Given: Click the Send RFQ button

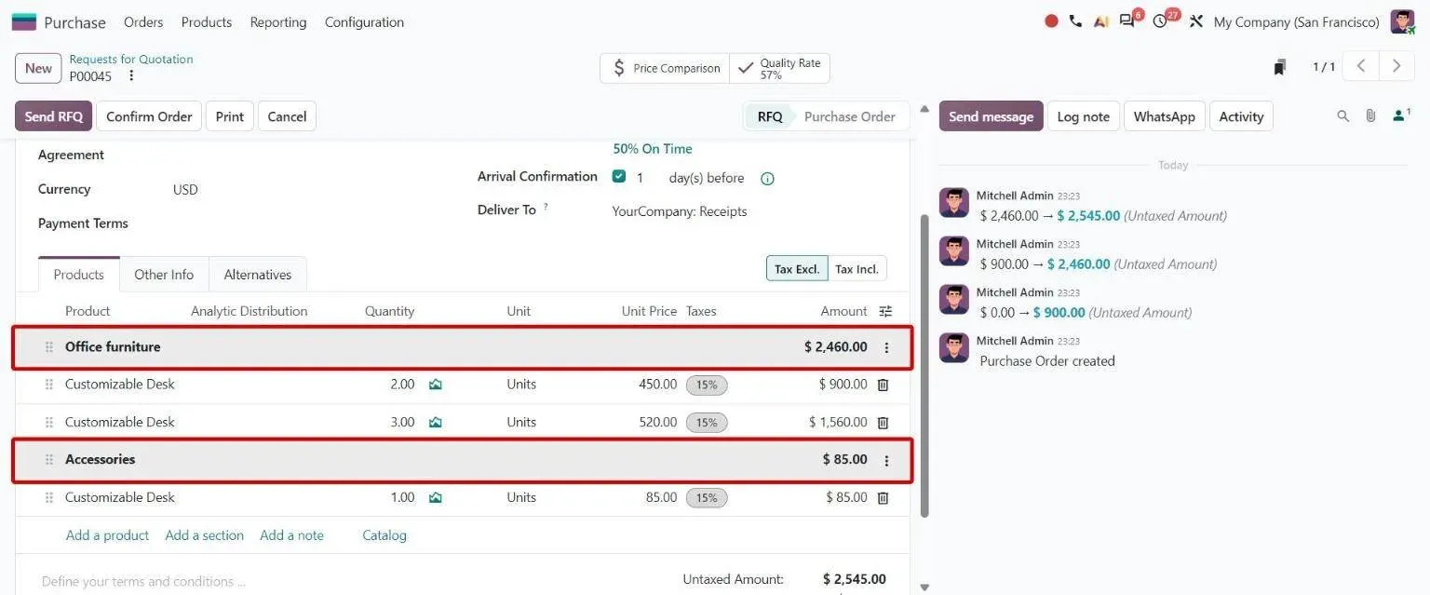Looking at the screenshot, I should (x=54, y=116).
